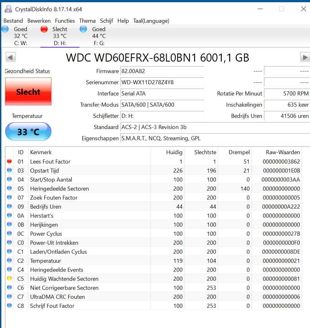The height and width of the screenshot is (328, 310).
Task: Click status icon of row C2 Temperatuur
Action: [x=9, y=260]
